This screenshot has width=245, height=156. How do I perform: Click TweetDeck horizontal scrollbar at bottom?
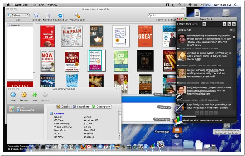point(186,116)
